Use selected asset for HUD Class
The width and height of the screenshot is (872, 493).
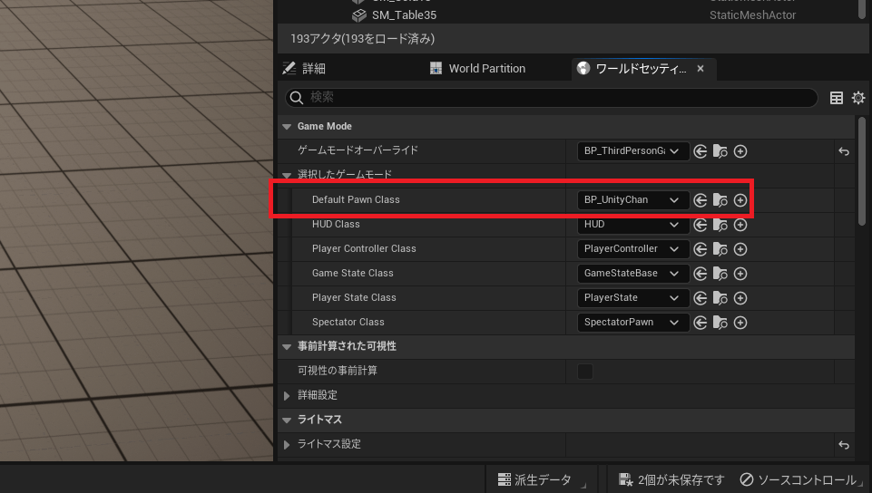pos(701,224)
